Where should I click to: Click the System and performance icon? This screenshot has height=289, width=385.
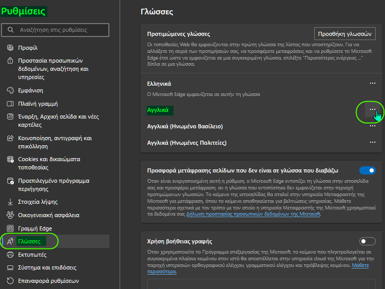click(x=10, y=267)
